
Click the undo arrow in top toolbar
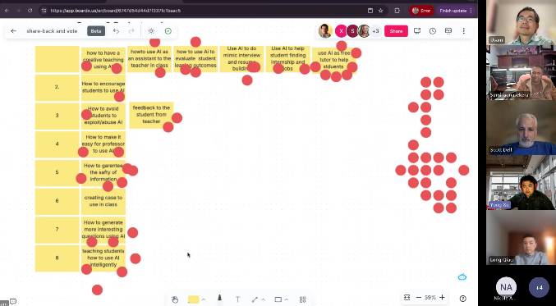(x=116, y=31)
